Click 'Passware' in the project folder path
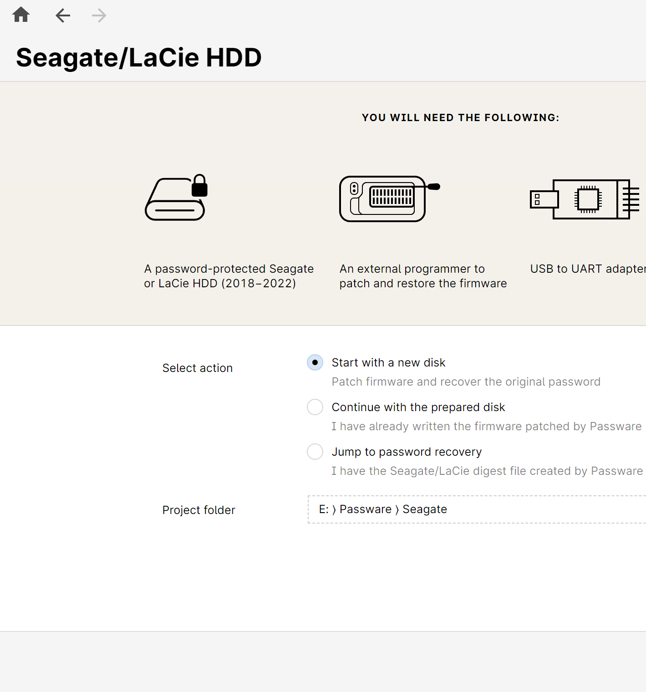646x692 pixels. click(366, 509)
